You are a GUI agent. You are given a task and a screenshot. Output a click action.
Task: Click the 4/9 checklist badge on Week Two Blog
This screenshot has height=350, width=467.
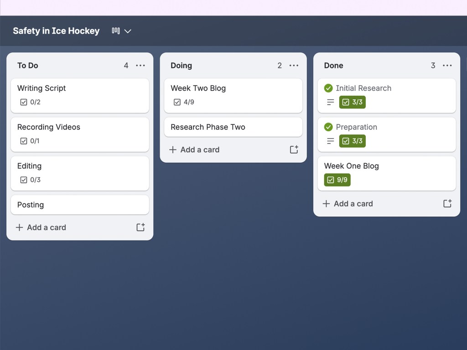[x=184, y=102]
